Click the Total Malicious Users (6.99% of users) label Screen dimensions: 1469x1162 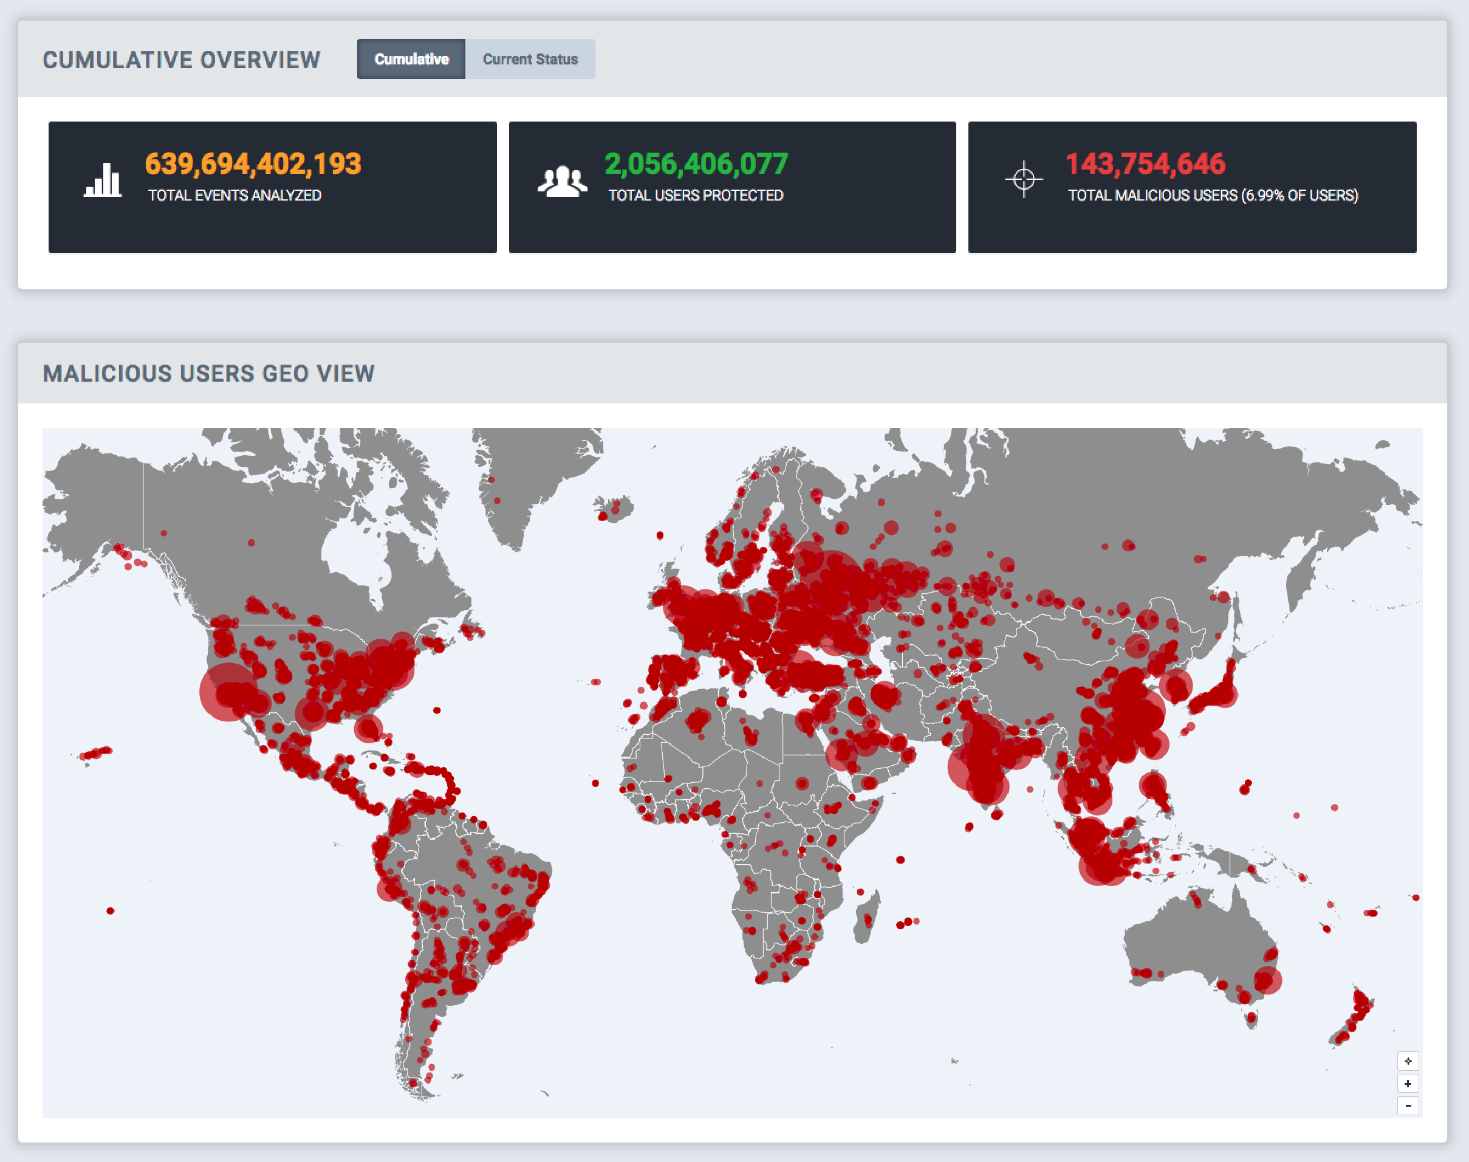(1213, 195)
